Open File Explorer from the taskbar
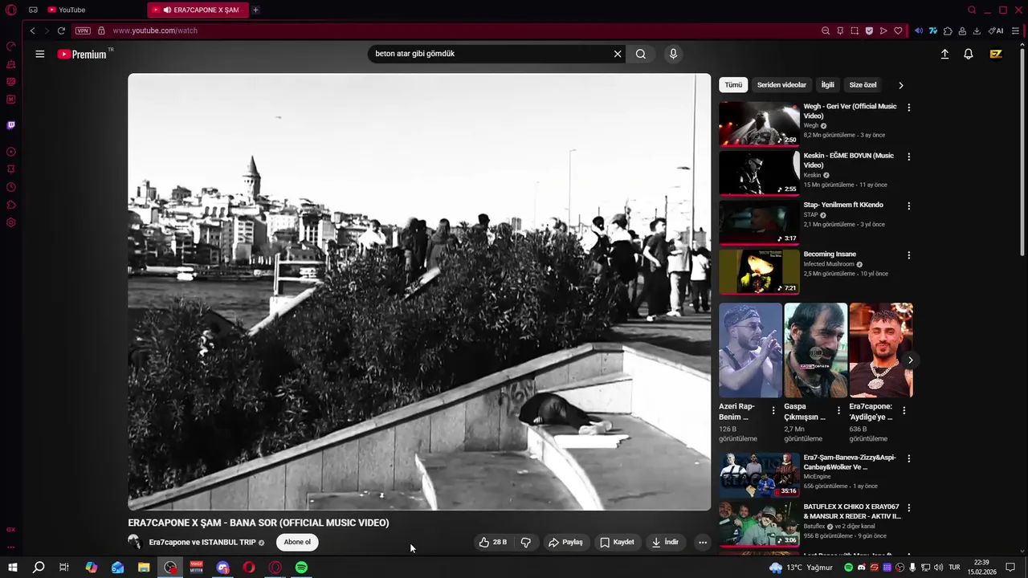The height and width of the screenshot is (578, 1028). (x=144, y=568)
